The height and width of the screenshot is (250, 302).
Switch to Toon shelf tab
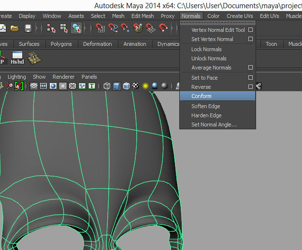click(271, 44)
